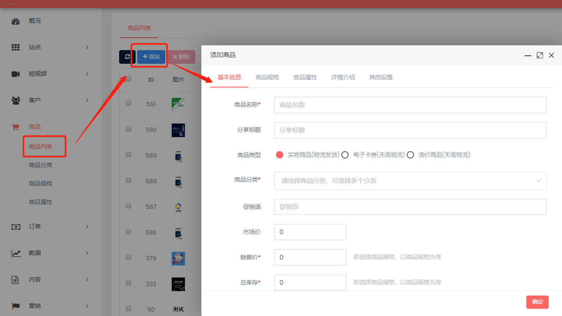The width and height of the screenshot is (562, 316).
Task: Expand the 站点 sidebar menu
Action: [87, 47]
